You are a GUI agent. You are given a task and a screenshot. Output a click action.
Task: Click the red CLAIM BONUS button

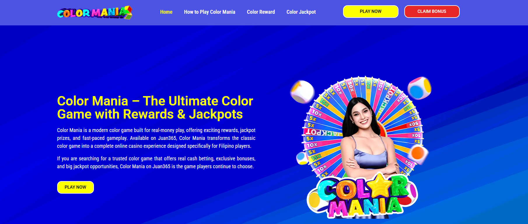[x=432, y=11]
